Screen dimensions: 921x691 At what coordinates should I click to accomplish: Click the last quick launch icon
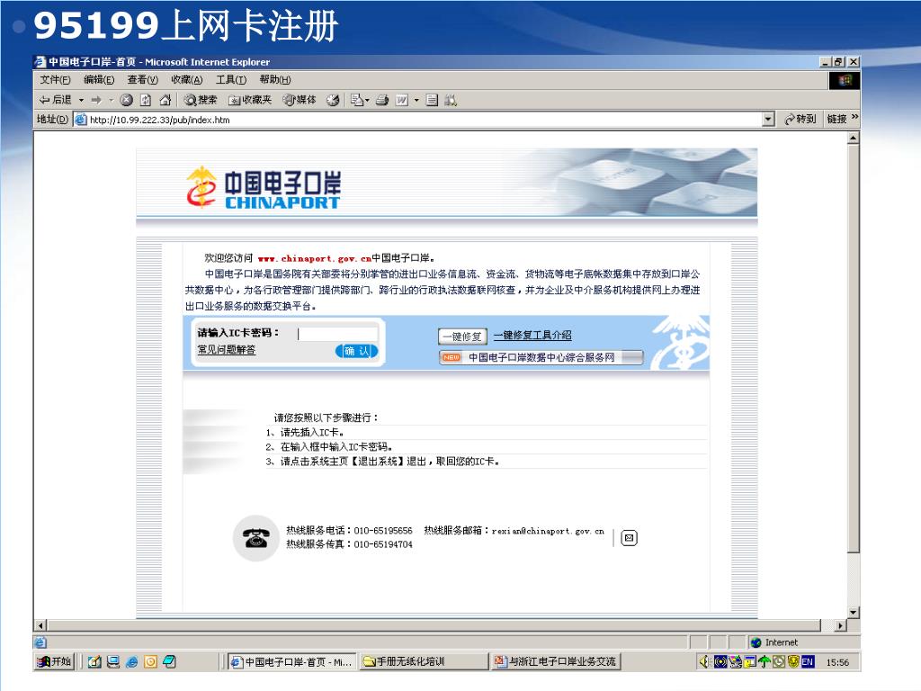coord(169,662)
